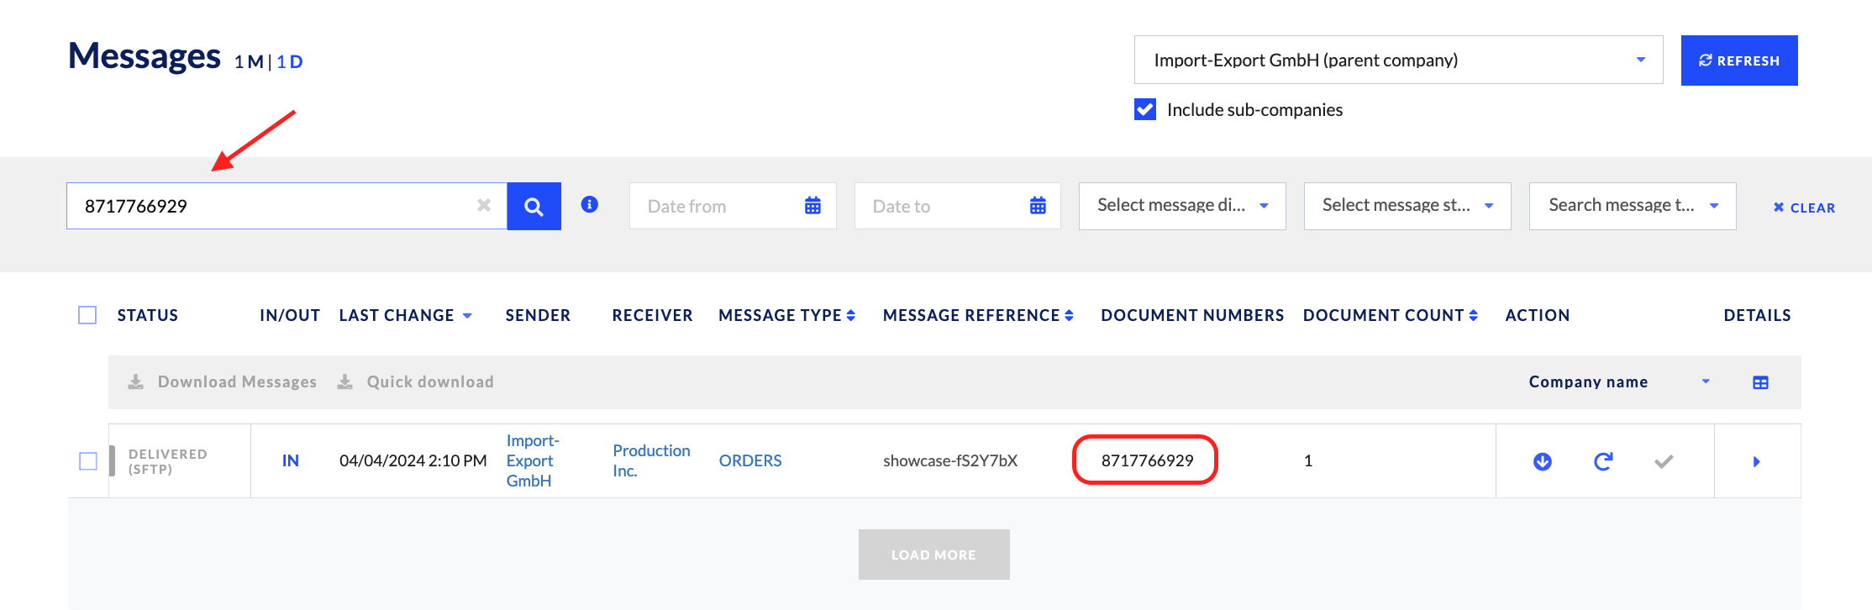
Task: Open the Import-Export GmbH sender link
Action: click(533, 460)
